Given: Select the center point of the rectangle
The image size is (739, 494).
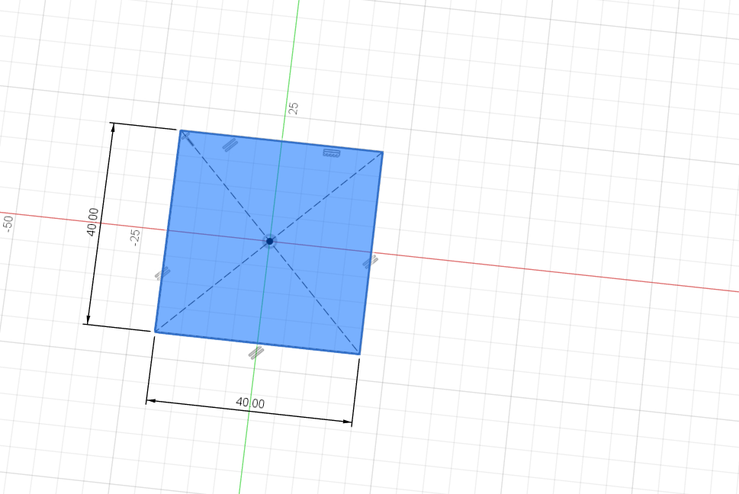Looking at the screenshot, I should (269, 242).
